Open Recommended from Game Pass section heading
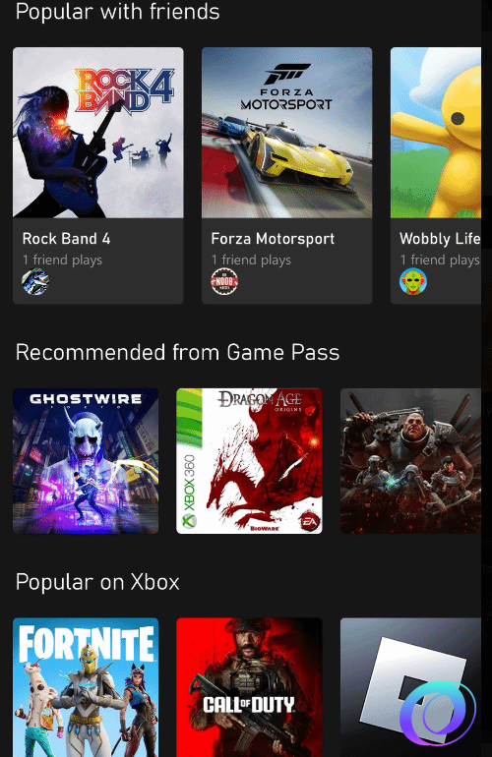 pos(177,352)
